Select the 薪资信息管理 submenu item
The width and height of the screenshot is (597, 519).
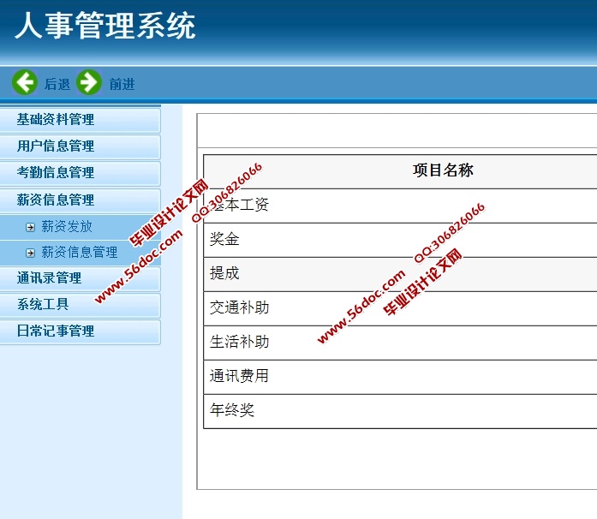[80, 253]
